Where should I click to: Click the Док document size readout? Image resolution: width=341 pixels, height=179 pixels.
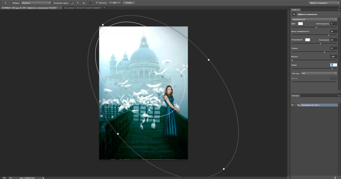(27, 178)
